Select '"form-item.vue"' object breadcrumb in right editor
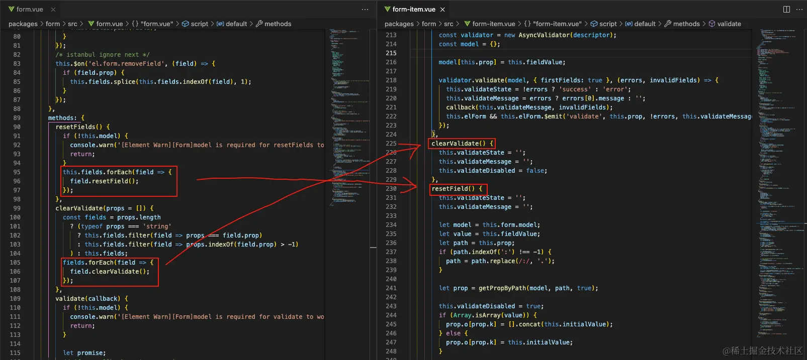 coord(557,24)
